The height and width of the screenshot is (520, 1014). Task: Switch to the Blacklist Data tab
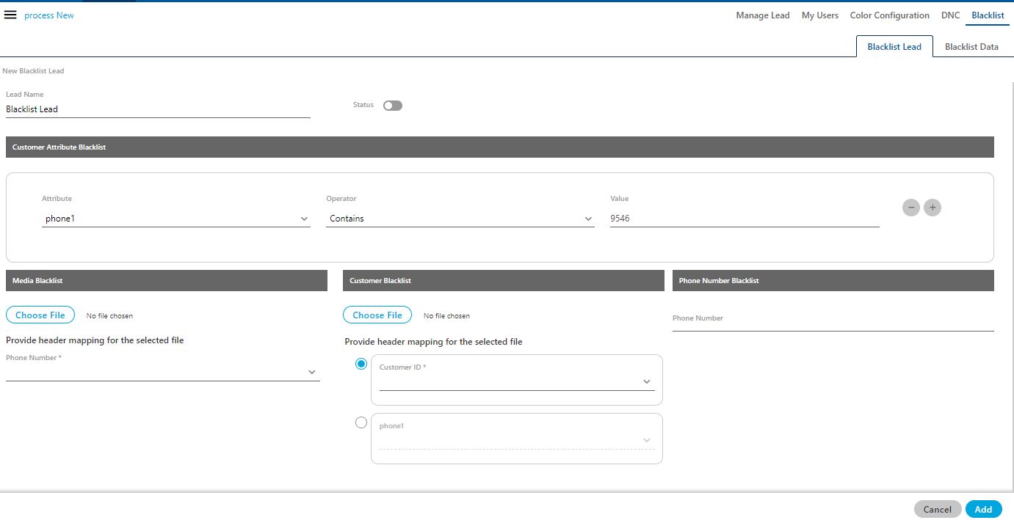971,47
